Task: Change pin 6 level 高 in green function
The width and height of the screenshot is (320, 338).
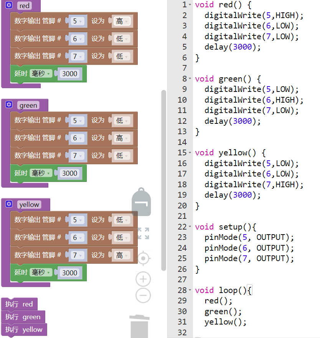Action: [122, 138]
